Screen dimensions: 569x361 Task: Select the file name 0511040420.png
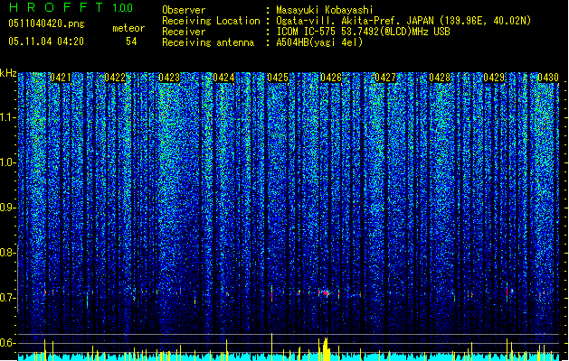46,23
